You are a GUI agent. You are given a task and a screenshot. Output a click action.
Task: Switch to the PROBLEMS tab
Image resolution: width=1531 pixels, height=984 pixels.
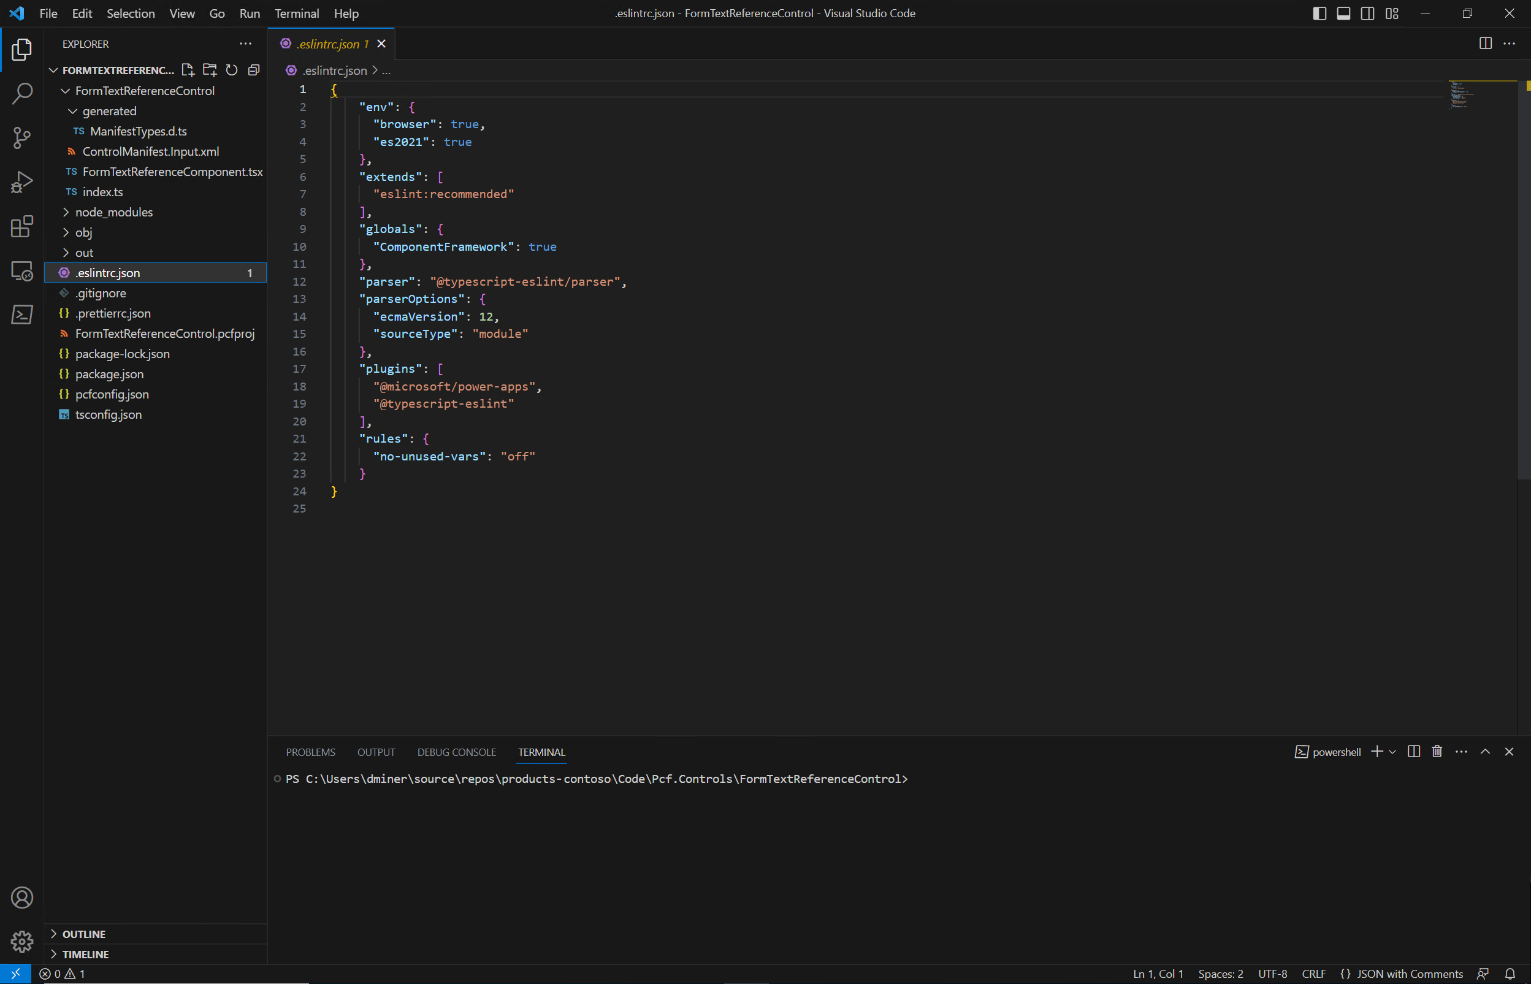(310, 752)
